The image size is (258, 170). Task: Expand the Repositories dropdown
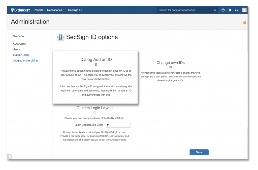click(55, 10)
